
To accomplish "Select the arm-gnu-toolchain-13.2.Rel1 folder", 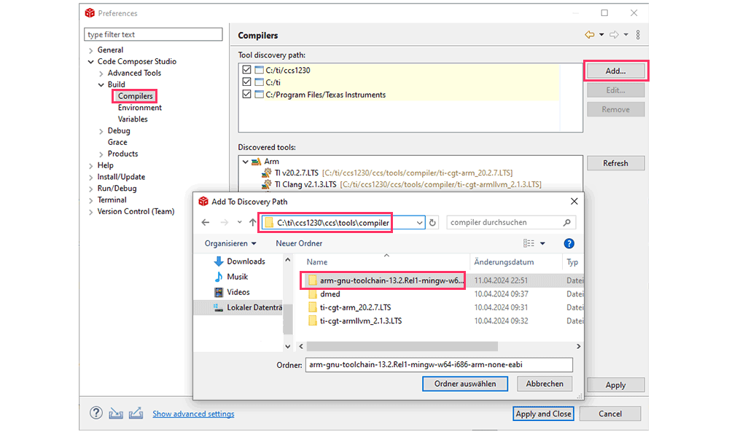I will pyautogui.click(x=386, y=280).
